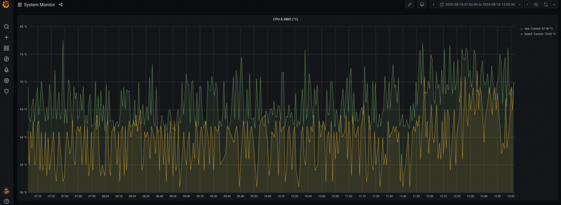Open the CPU & MBO (°C) panel title menu
This screenshot has width=561, height=205.
285,19
